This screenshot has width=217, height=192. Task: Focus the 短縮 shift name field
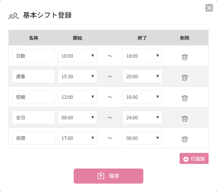34,97
